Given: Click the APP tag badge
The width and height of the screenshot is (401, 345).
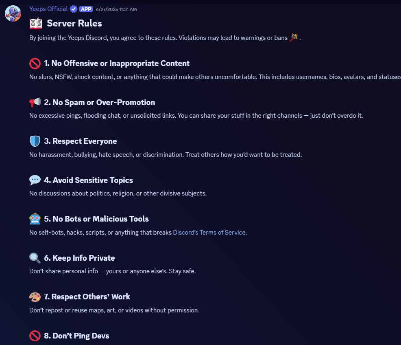Looking at the screenshot, I should (x=86, y=9).
